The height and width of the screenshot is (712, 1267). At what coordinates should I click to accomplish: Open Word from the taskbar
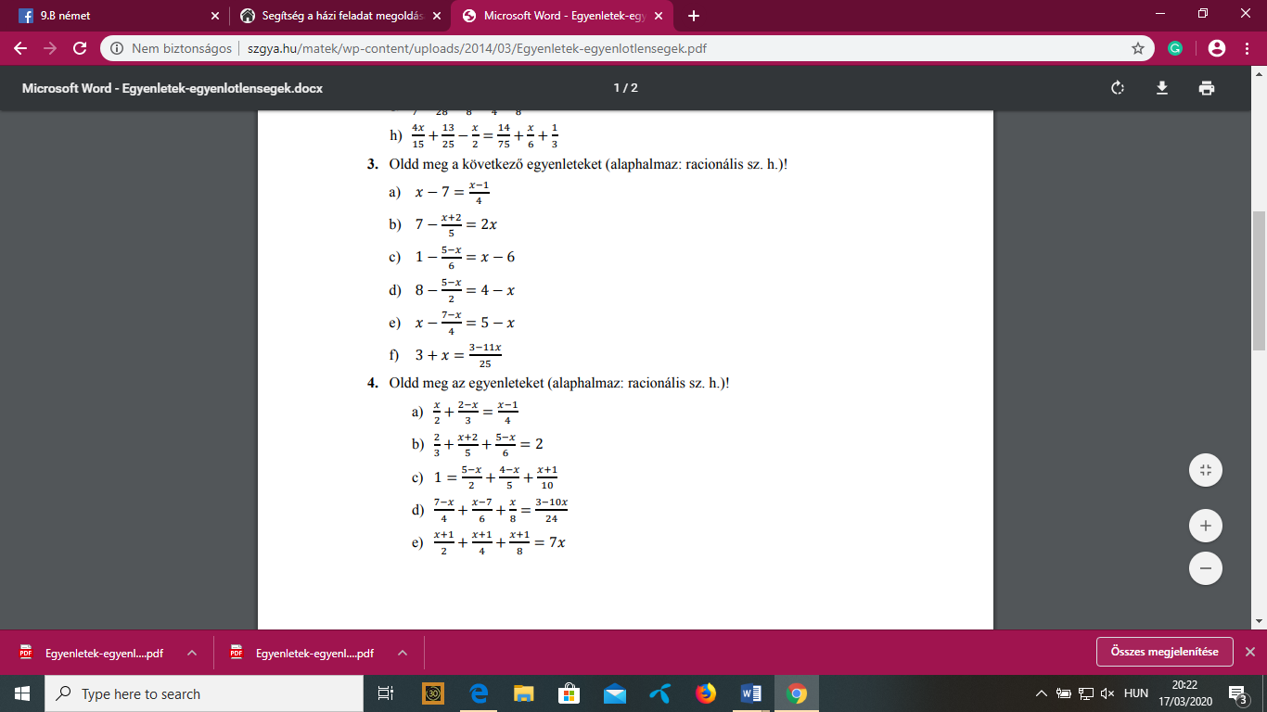click(x=751, y=693)
